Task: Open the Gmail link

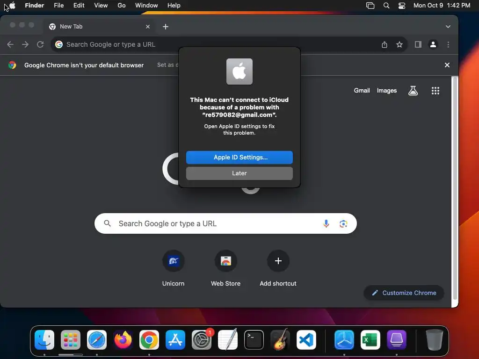Action: [x=362, y=90]
